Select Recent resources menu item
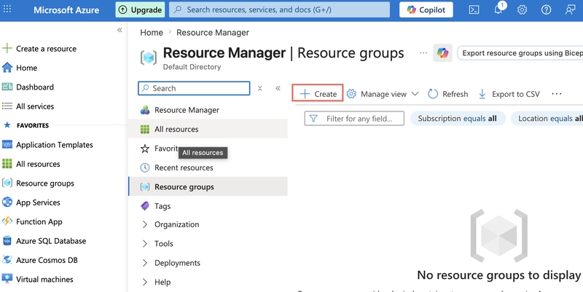 (x=208, y=167)
